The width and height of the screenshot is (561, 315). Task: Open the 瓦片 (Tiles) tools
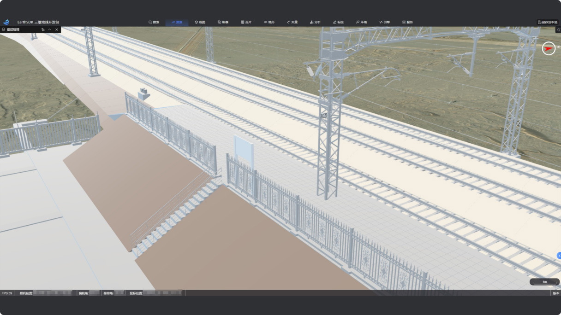click(246, 22)
